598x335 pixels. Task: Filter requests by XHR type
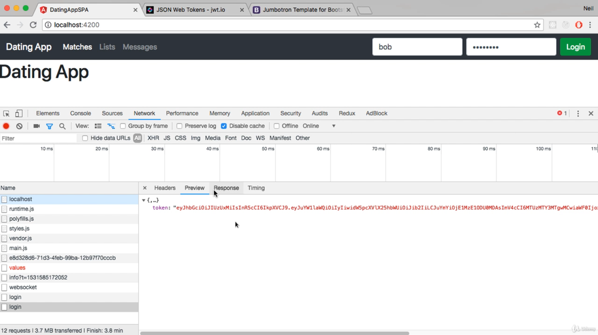pos(153,138)
